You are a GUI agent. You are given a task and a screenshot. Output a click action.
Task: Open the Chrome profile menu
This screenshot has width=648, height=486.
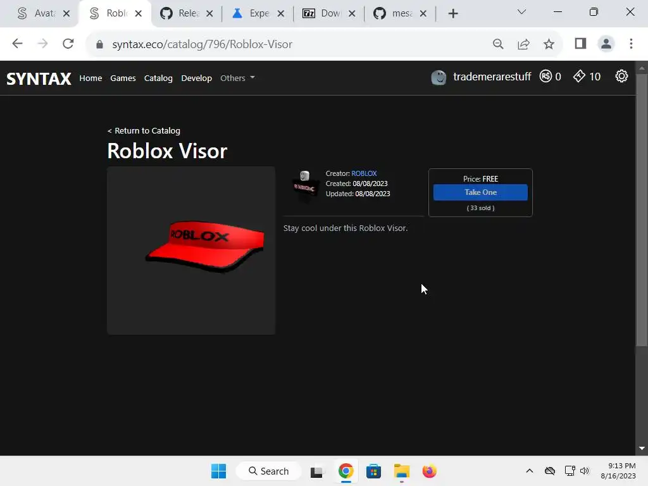click(x=606, y=44)
